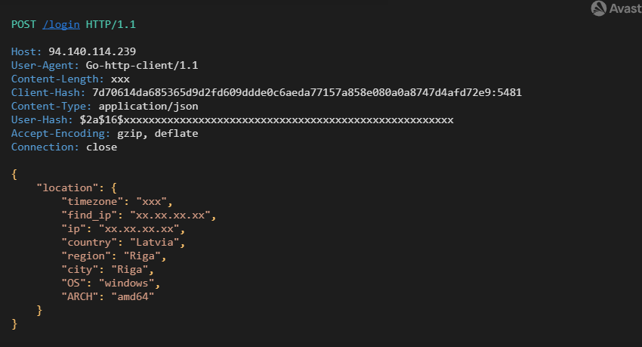Click the "windows" OS value

tap(127, 283)
